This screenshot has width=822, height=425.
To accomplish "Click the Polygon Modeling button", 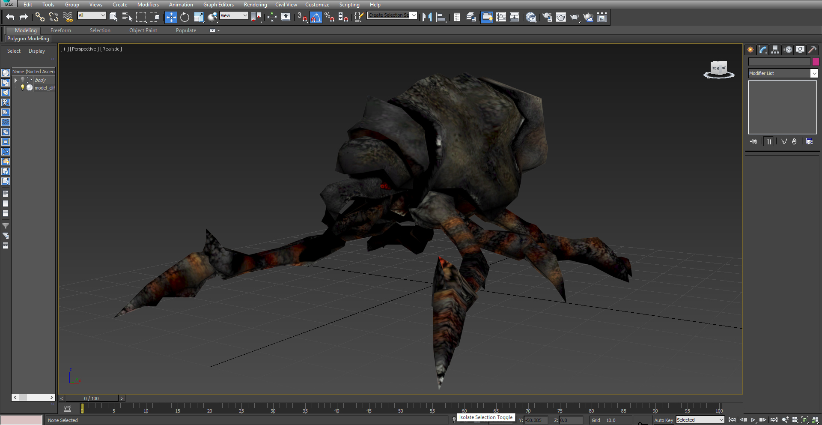I will tap(28, 39).
